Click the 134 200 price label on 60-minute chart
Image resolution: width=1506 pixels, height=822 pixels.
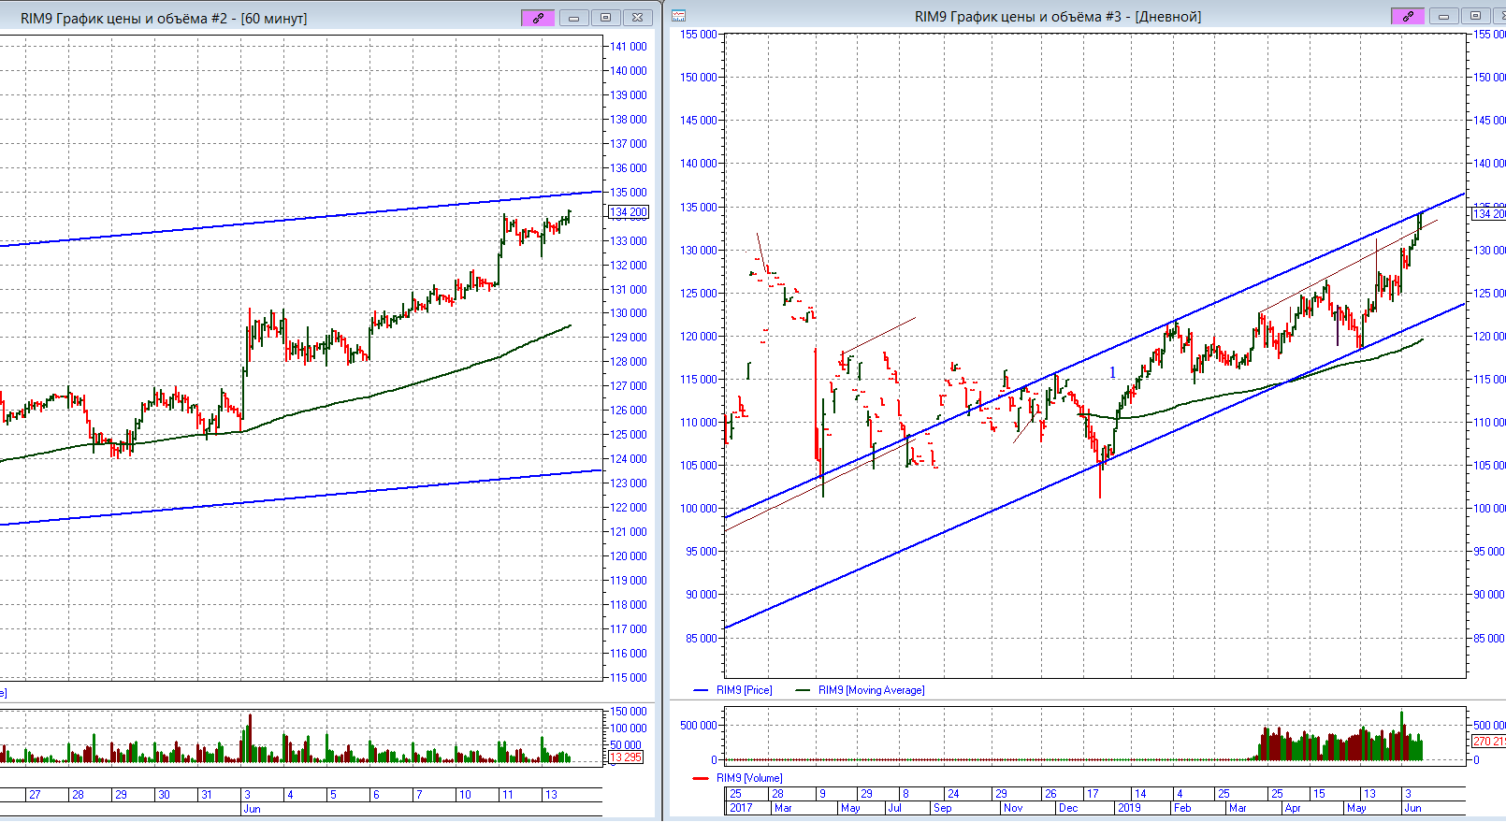pos(629,212)
